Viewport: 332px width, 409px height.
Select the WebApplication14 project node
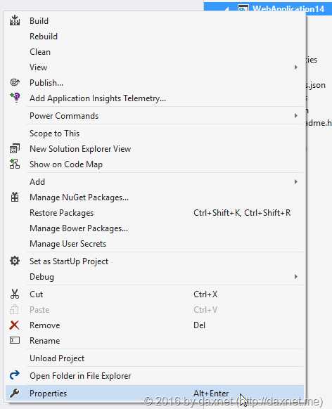click(288, 8)
